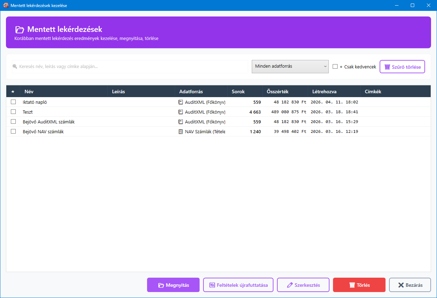Click Feltételek újrafuttatása button
Screen dimensions: 437x298
pos(238,285)
